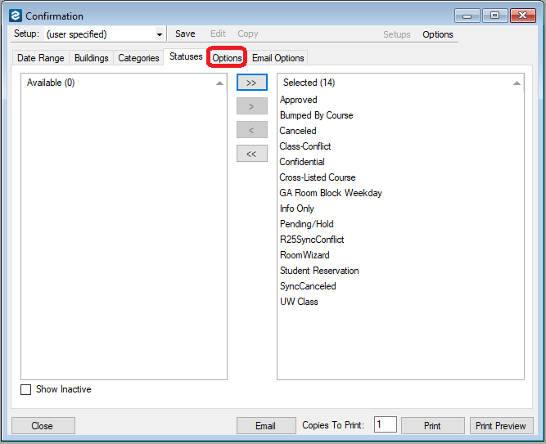Maximize the Confirmation window
The image size is (546, 444).
tap(494, 16)
